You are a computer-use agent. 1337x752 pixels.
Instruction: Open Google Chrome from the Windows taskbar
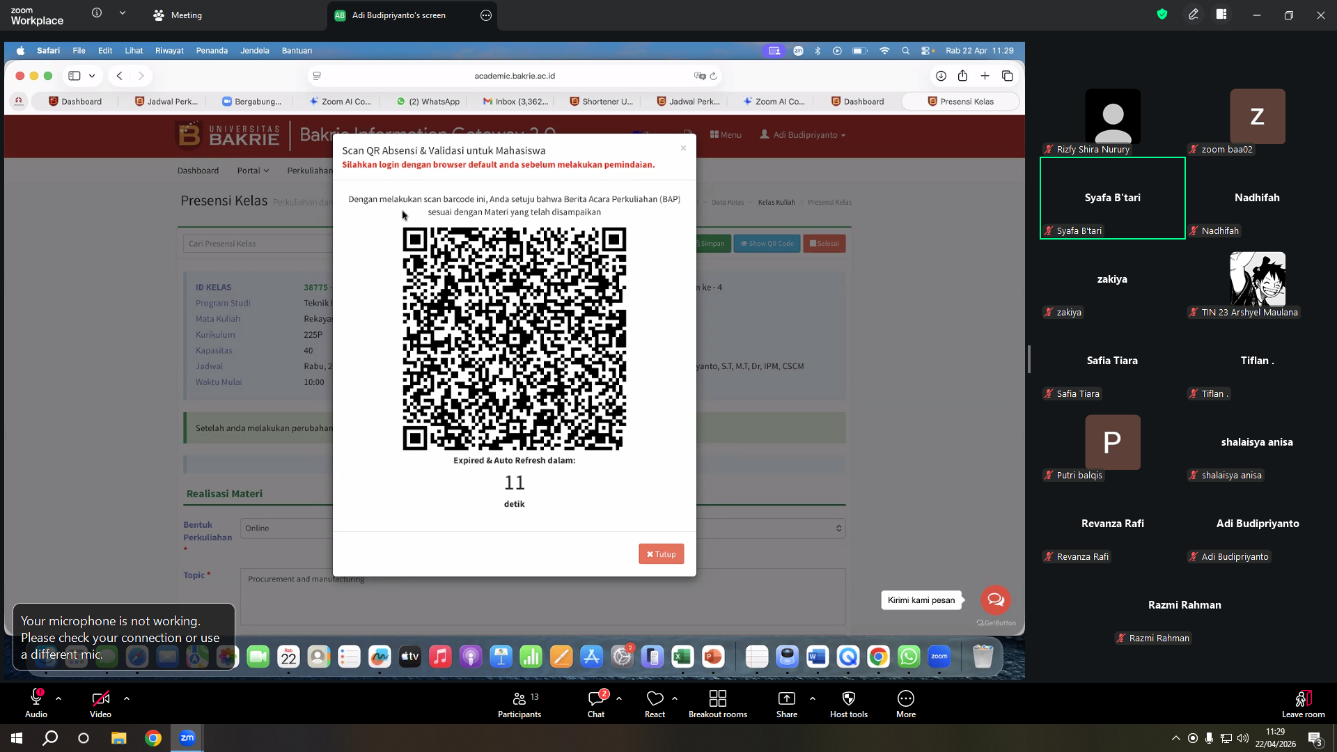tap(153, 738)
